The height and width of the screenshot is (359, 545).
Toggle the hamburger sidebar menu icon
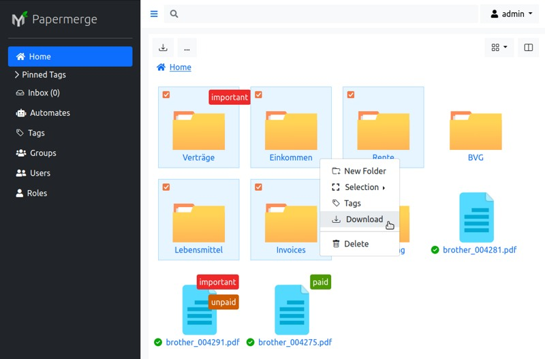154,14
